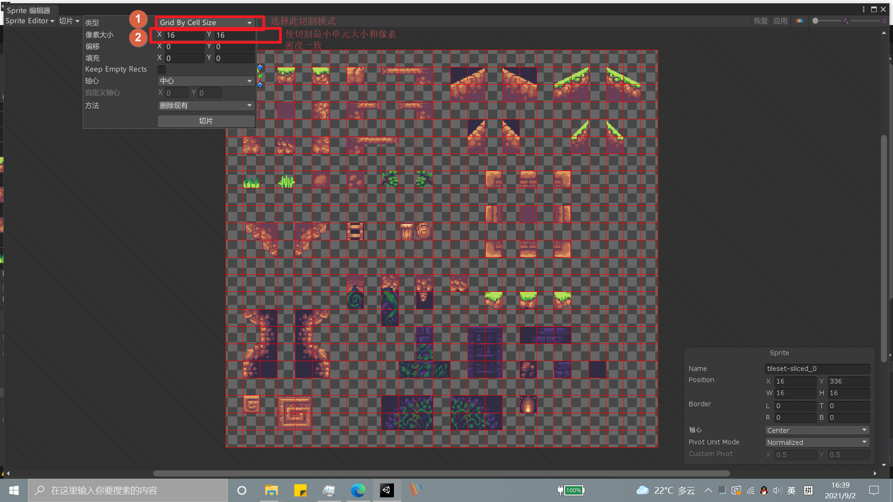Screen dimensions: 893x502
Task: Open the Windows Start menu
Action: [14, 490]
